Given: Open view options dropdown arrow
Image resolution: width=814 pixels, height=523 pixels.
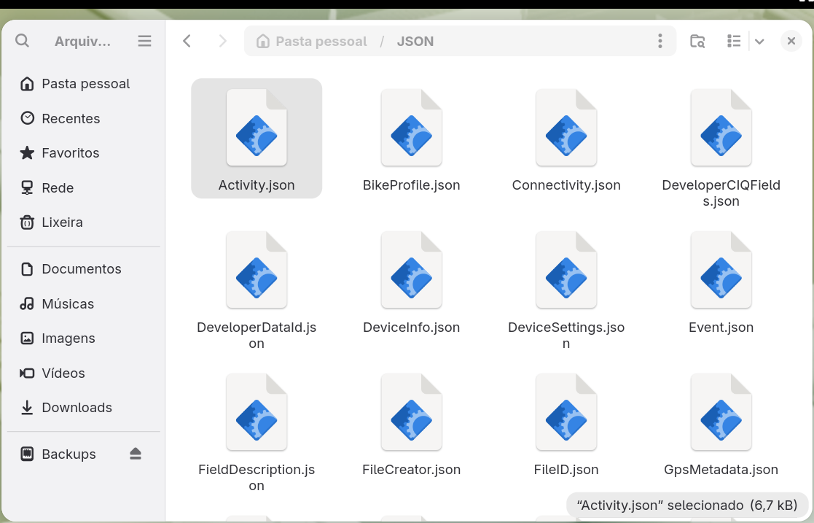Looking at the screenshot, I should [759, 42].
